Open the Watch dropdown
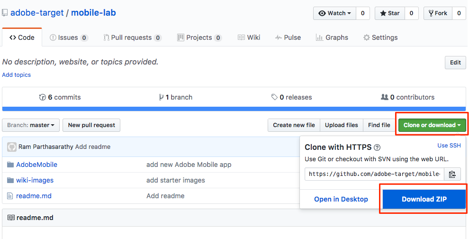 (x=334, y=13)
